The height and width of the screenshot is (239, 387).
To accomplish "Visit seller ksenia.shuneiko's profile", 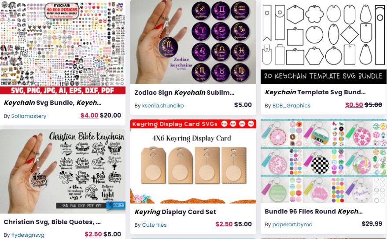I will coord(163,106).
